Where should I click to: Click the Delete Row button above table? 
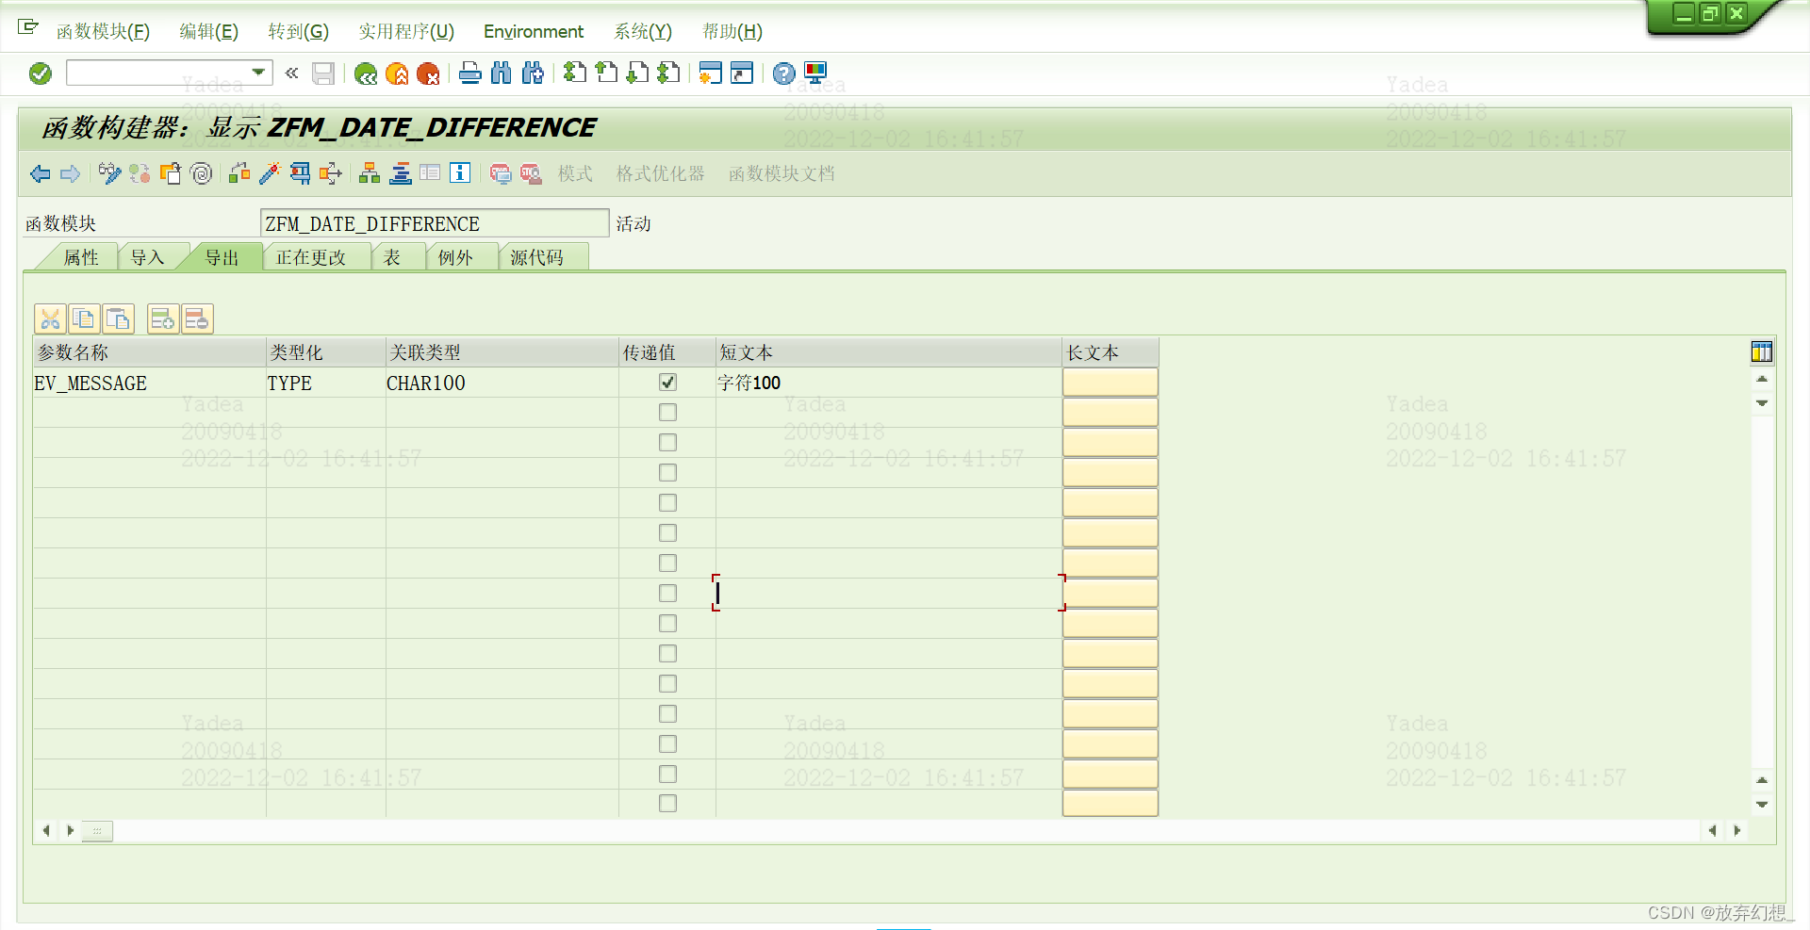pos(197,319)
